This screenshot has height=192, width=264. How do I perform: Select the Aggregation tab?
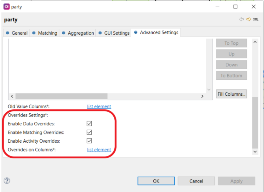pyautogui.click(x=78, y=33)
